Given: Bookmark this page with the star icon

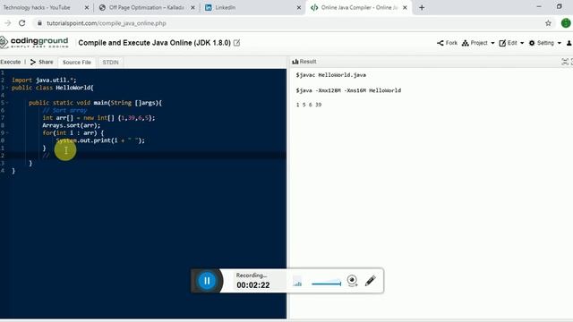Looking at the screenshot, I should pos(548,23).
